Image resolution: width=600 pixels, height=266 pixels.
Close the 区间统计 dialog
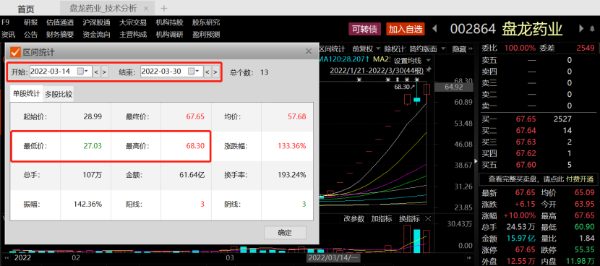tap(309, 51)
